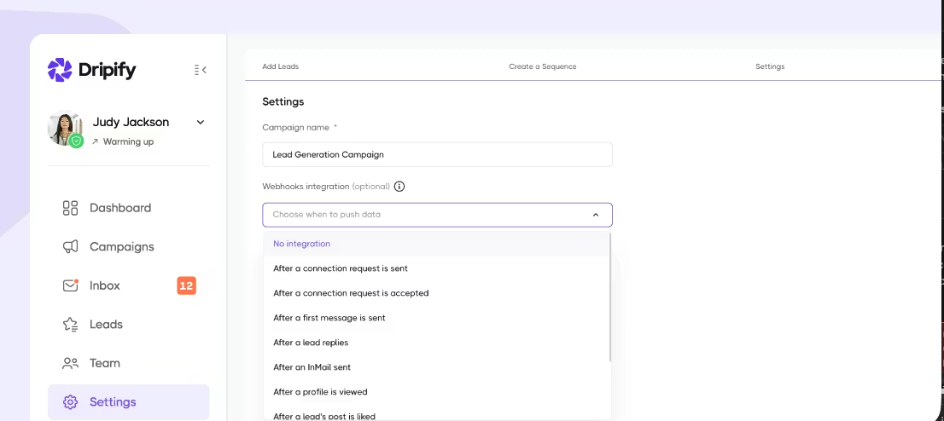This screenshot has height=421, width=944.
Task: Collapse the webhooks dropdown with the arrow
Action: 595,215
